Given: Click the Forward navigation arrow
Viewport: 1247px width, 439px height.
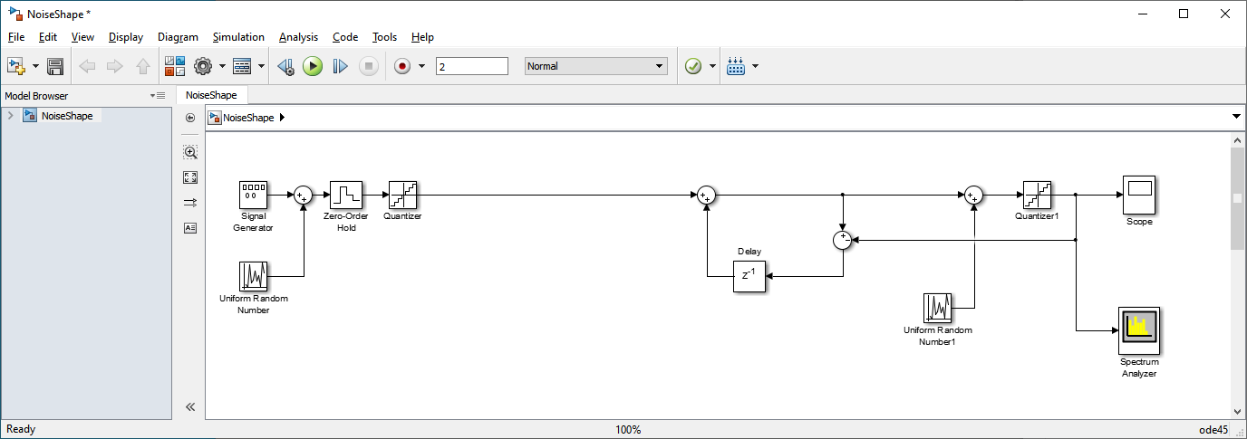Looking at the screenshot, I should coord(114,66).
